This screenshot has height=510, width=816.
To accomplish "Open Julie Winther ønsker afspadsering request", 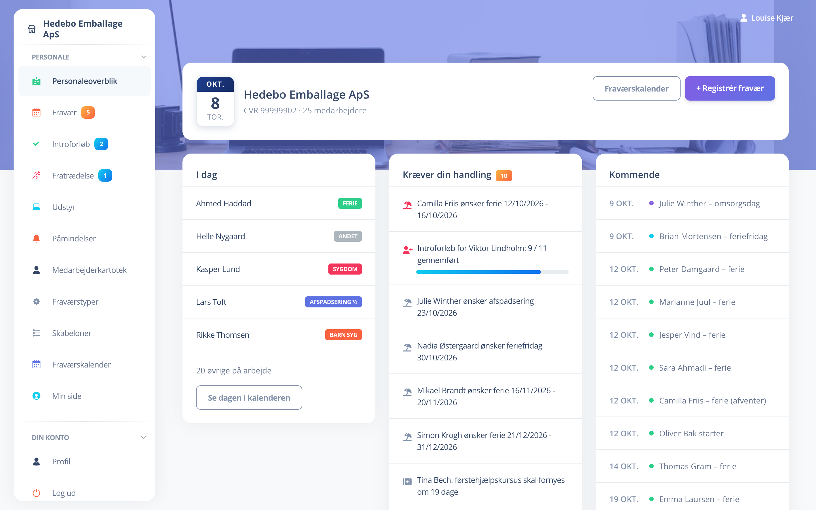I will [x=485, y=307].
